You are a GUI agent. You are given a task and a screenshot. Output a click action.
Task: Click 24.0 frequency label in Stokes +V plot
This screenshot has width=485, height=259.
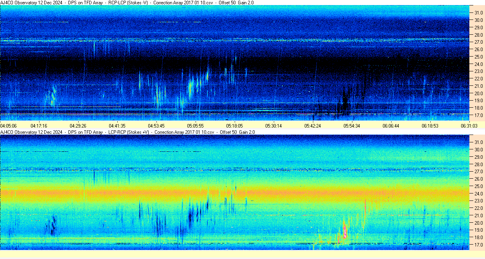pyautogui.click(x=479, y=193)
